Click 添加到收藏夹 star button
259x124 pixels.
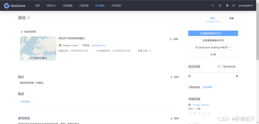38,58
